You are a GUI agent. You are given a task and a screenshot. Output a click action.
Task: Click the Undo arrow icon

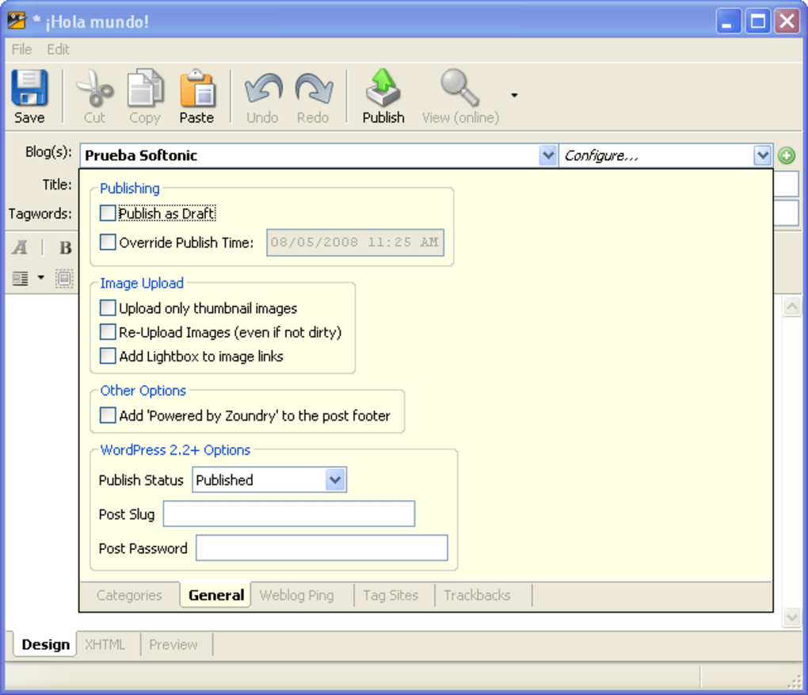(x=262, y=89)
